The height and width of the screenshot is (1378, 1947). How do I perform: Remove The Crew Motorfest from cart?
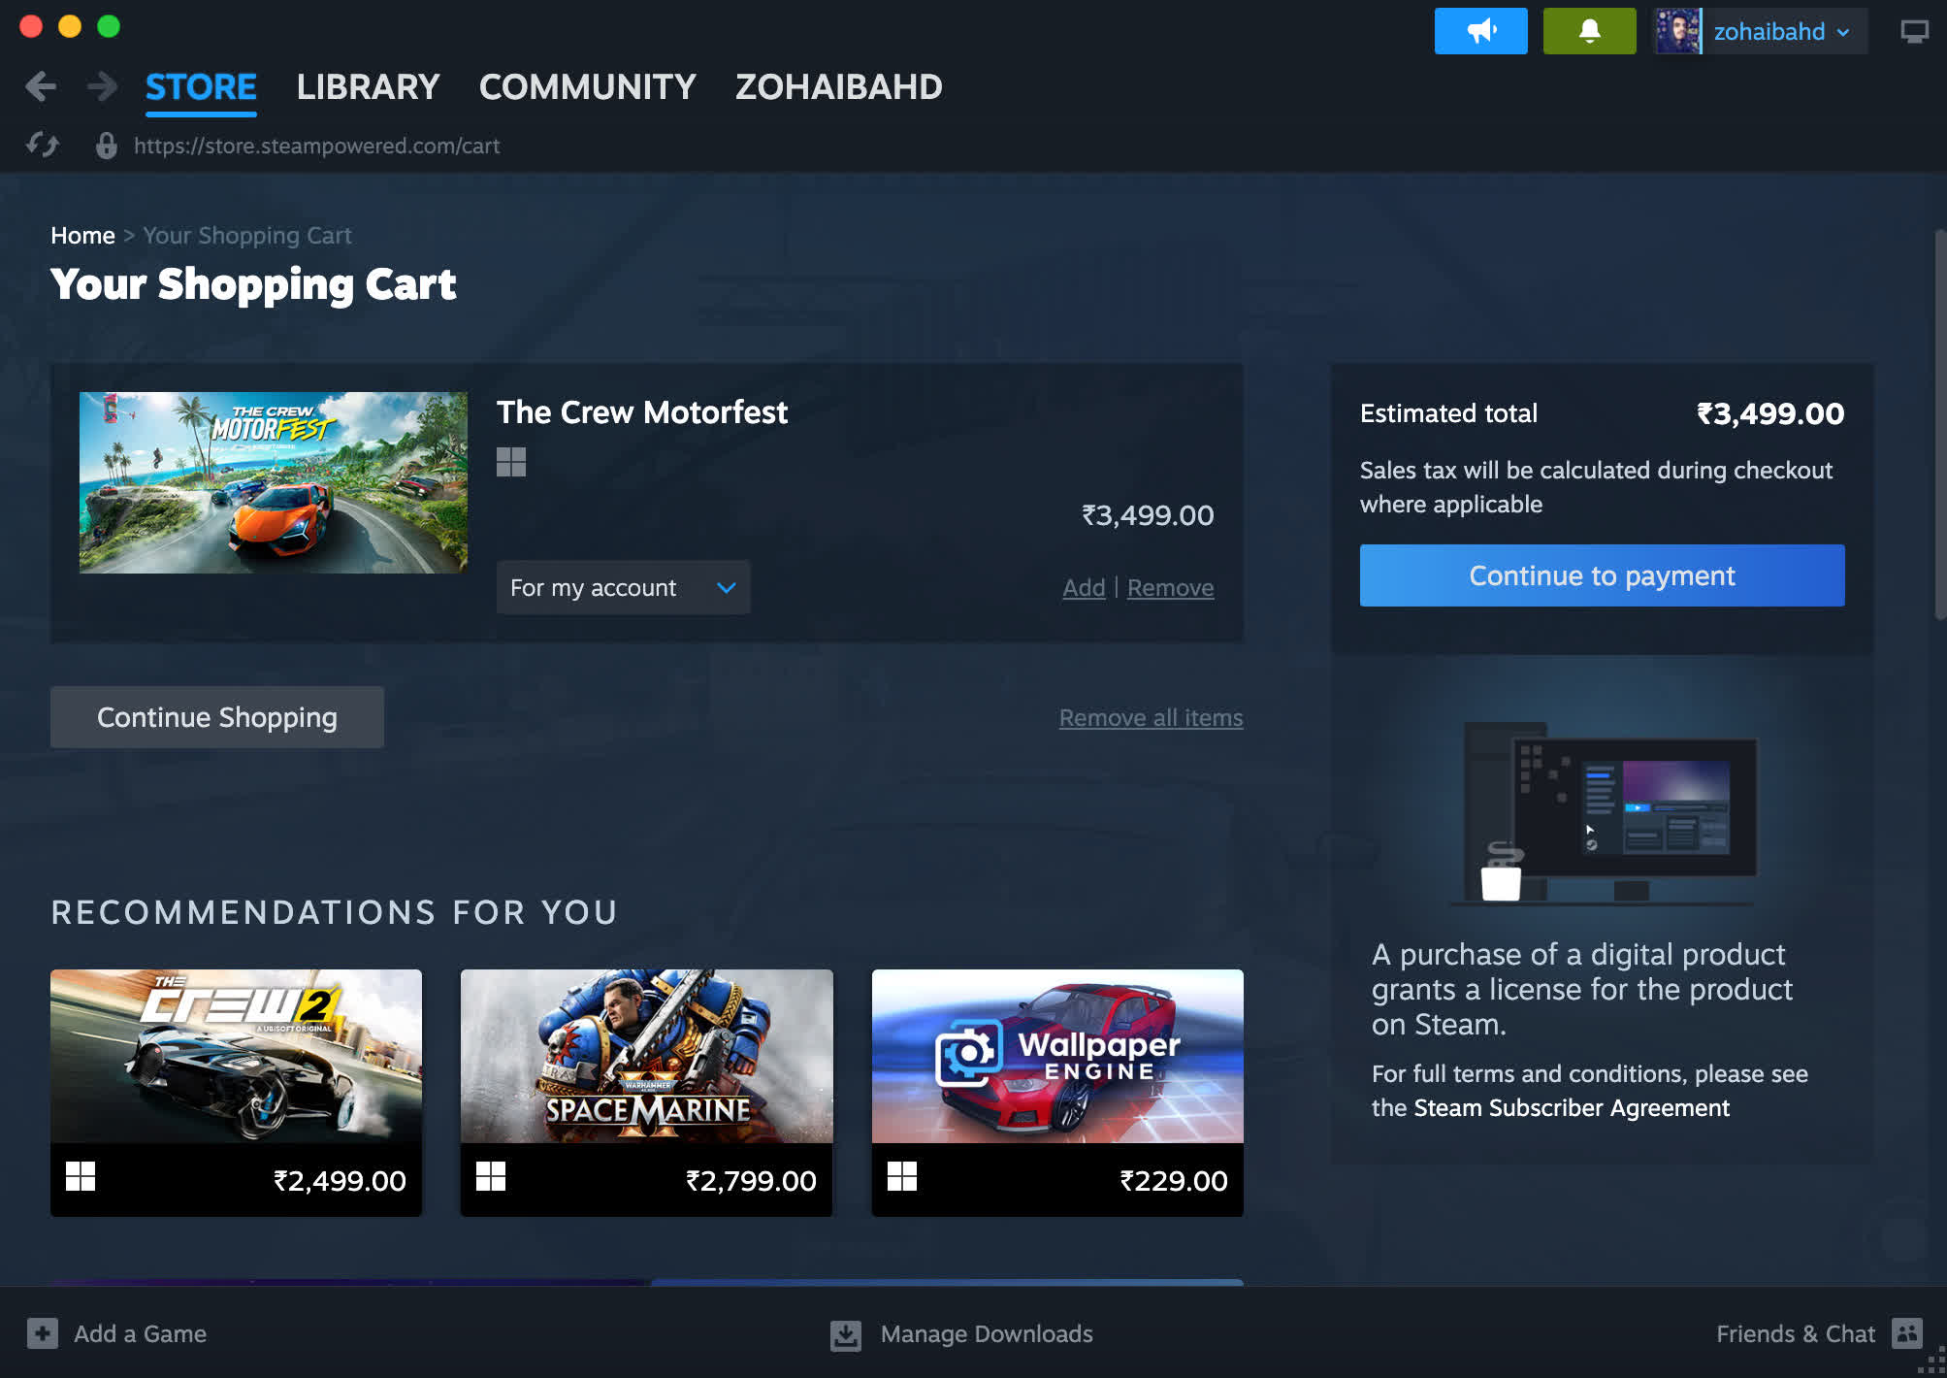click(x=1170, y=588)
